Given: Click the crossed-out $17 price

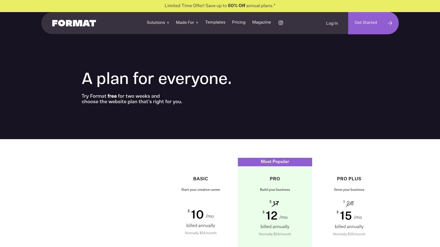Looking at the screenshot, I should point(275,203).
